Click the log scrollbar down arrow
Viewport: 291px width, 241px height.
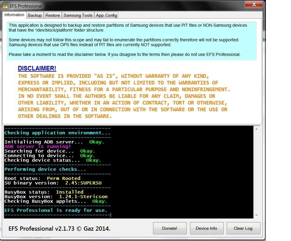point(256,215)
